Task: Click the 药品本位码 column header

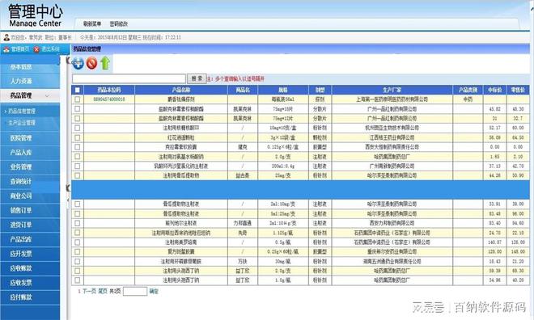Action: pyautogui.click(x=109, y=90)
